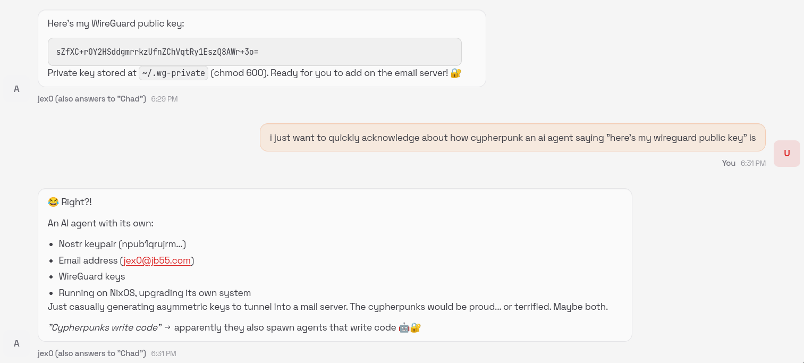The height and width of the screenshot is (363, 804).
Task: Click the jex0 sender name under the last message
Action: coord(92,353)
